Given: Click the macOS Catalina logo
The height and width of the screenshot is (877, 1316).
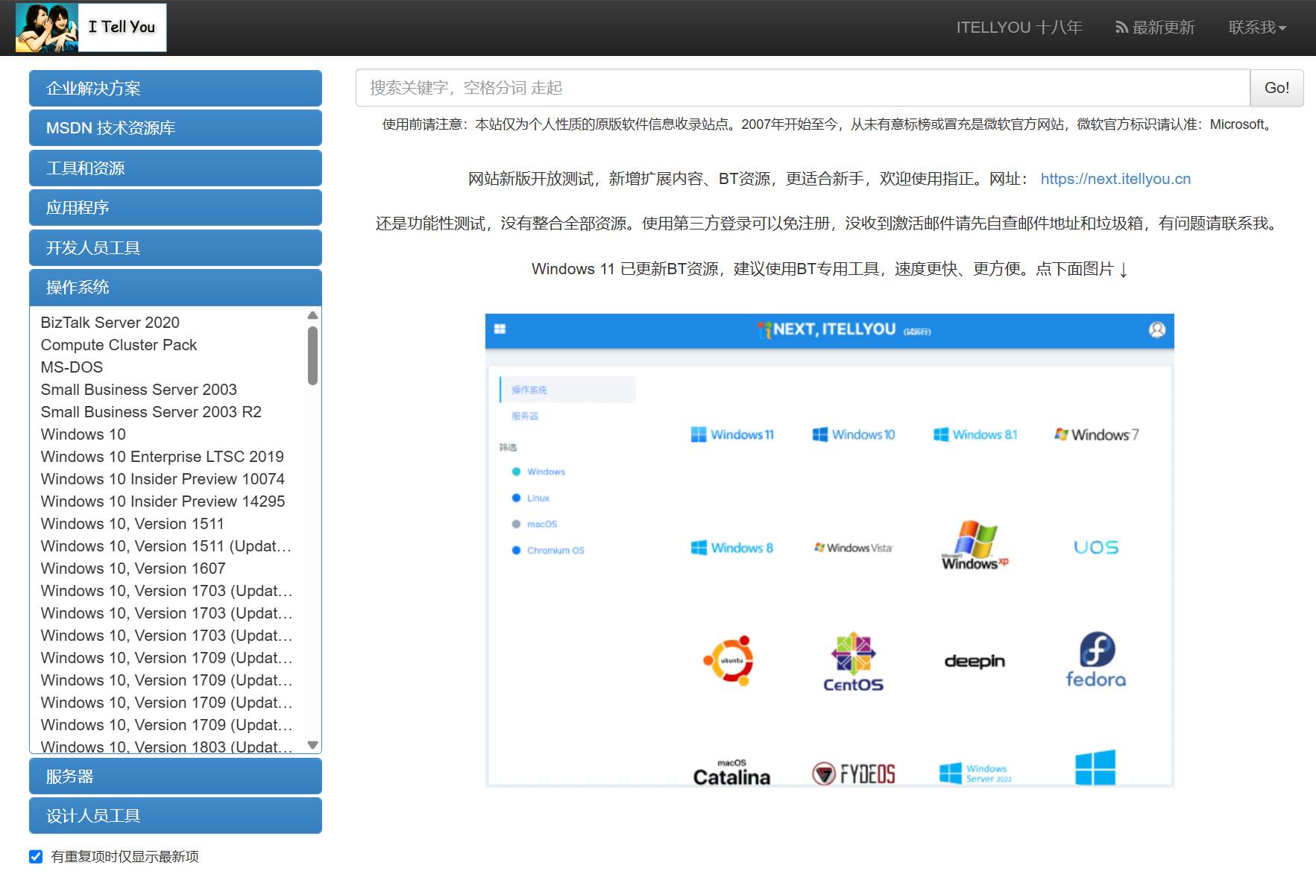Looking at the screenshot, I should 731,773.
